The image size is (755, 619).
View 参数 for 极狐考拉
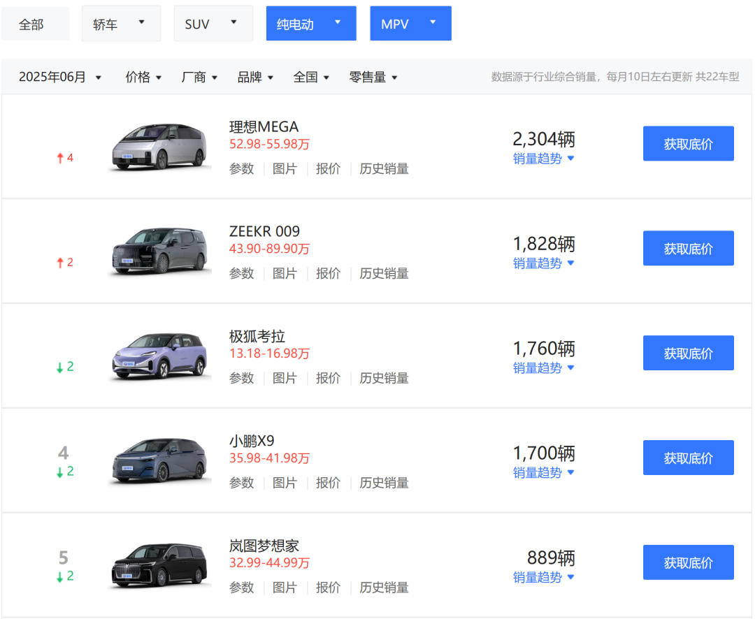point(242,379)
